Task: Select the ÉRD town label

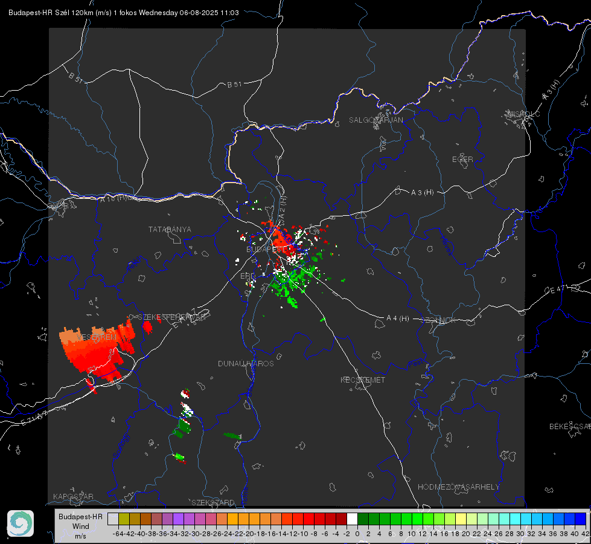Action: point(248,276)
